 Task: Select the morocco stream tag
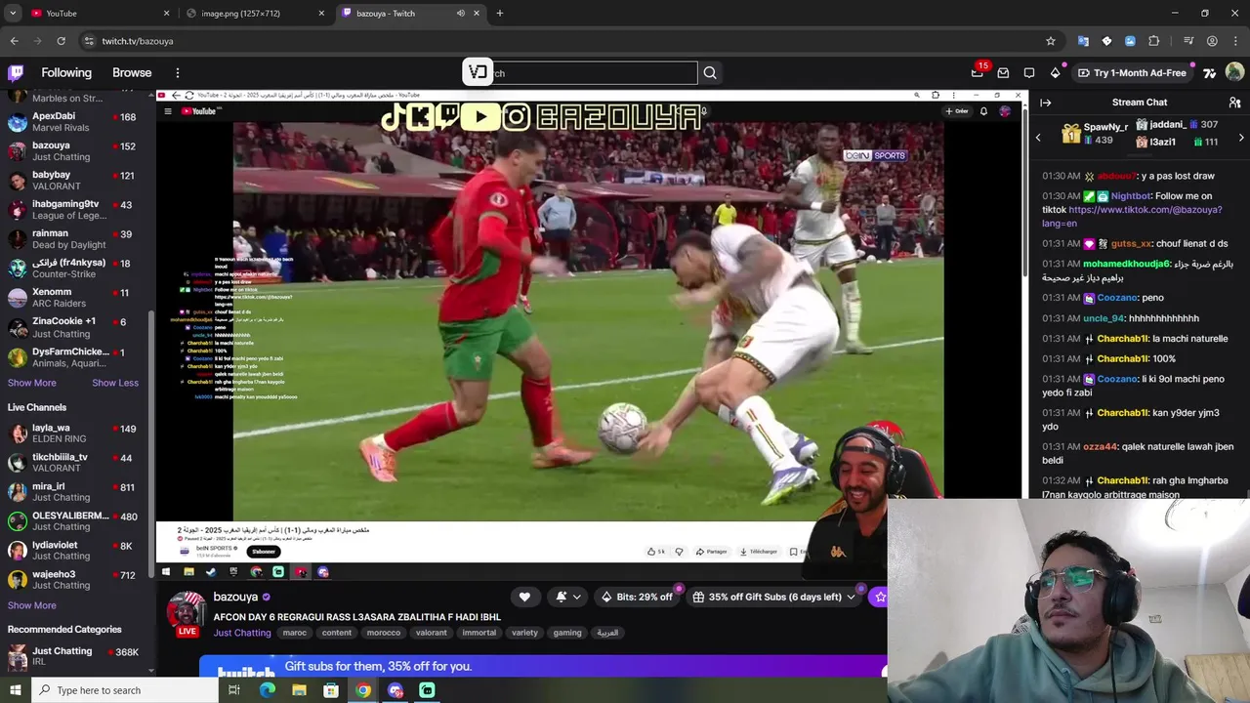[383, 633]
